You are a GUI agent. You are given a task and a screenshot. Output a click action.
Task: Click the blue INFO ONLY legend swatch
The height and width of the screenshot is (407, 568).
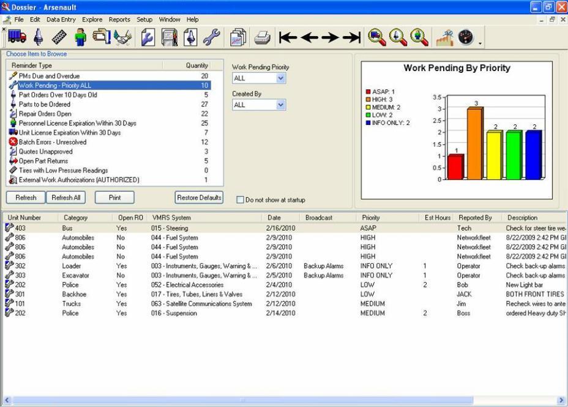pos(368,123)
